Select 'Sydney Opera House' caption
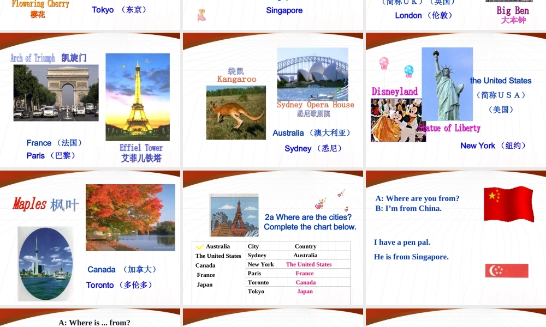The width and height of the screenshot is (546, 327). point(316,105)
